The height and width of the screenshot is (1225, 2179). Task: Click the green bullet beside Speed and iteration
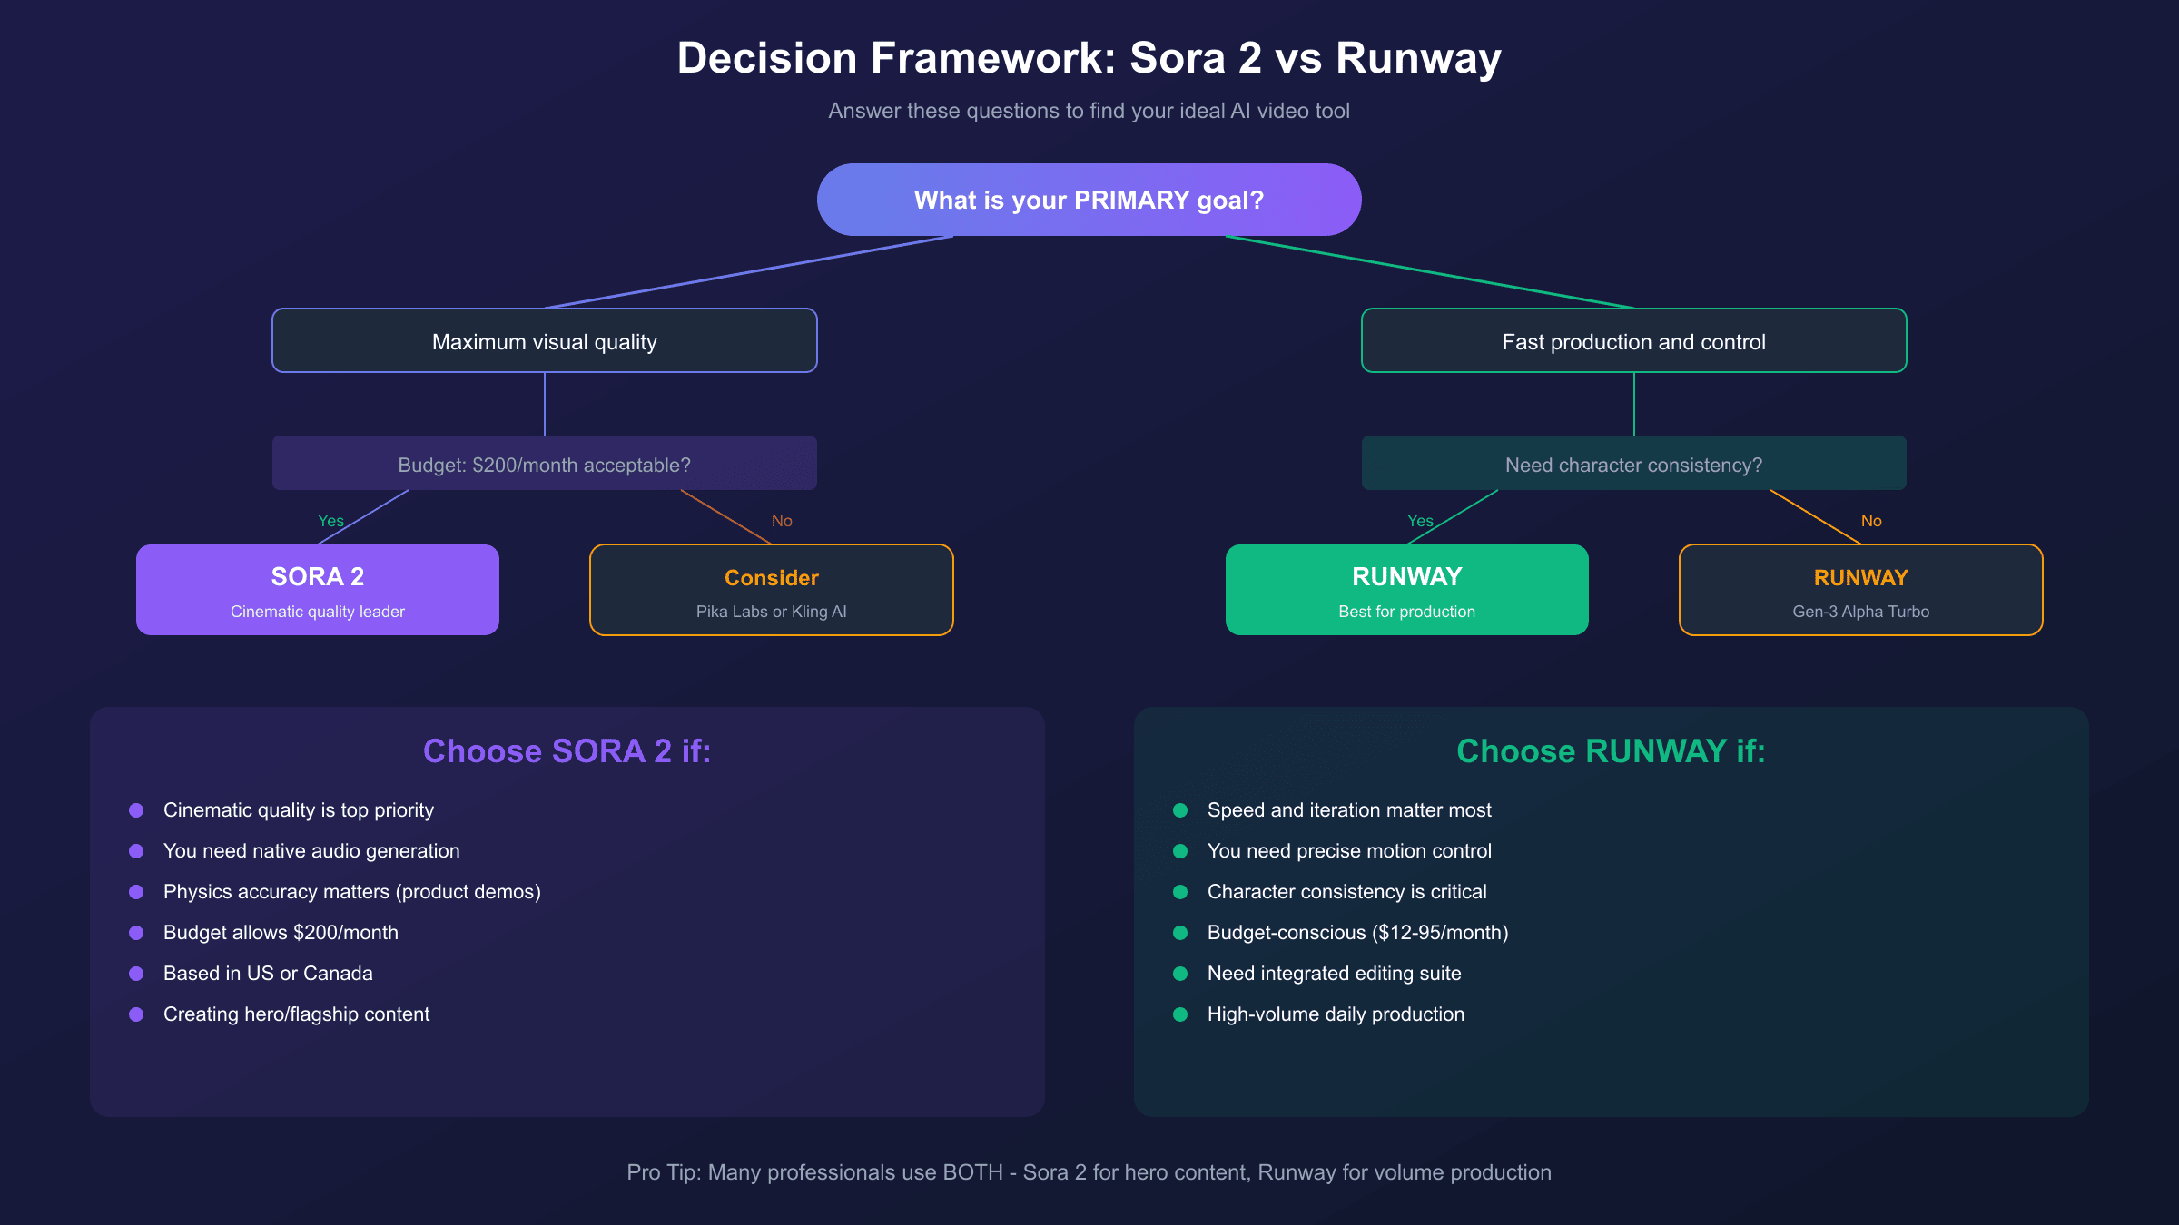(x=1182, y=811)
